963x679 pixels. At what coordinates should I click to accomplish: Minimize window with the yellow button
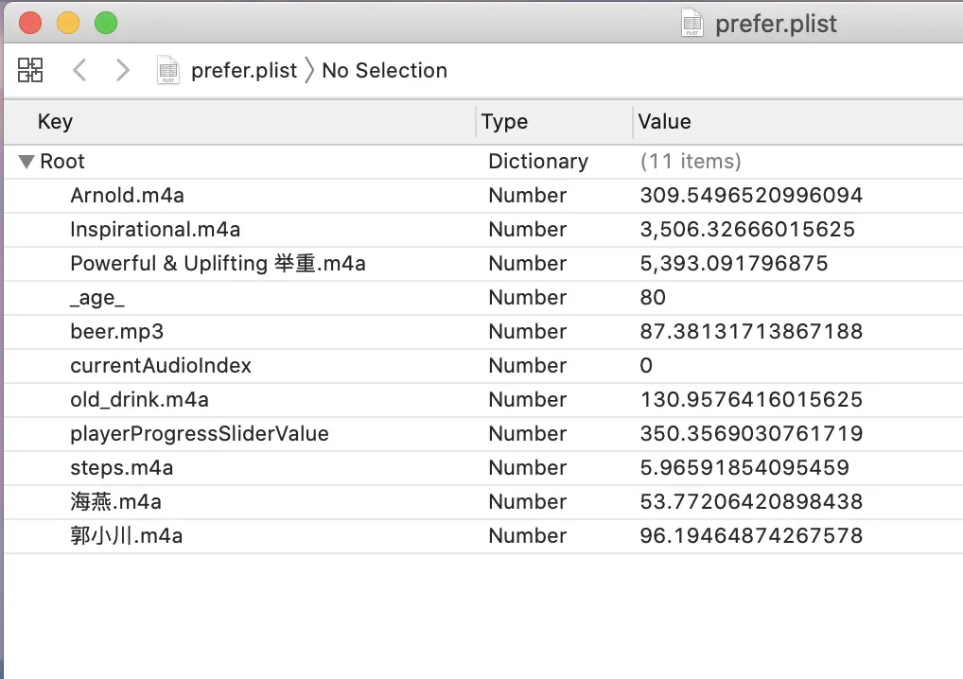point(68,23)
